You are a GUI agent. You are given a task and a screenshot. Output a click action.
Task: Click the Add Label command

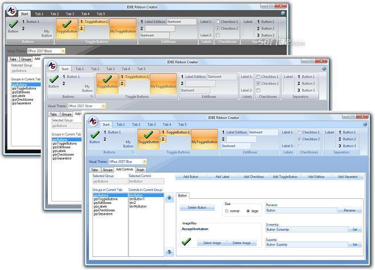(x=222, y=177)
